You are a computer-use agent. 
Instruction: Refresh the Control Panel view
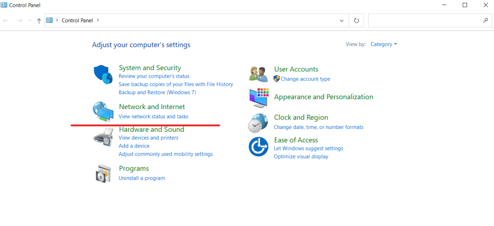point(357,20)
